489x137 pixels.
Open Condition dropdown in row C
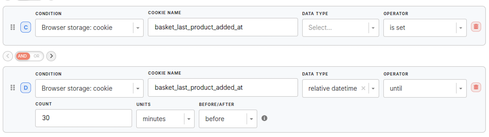(89, 28)
